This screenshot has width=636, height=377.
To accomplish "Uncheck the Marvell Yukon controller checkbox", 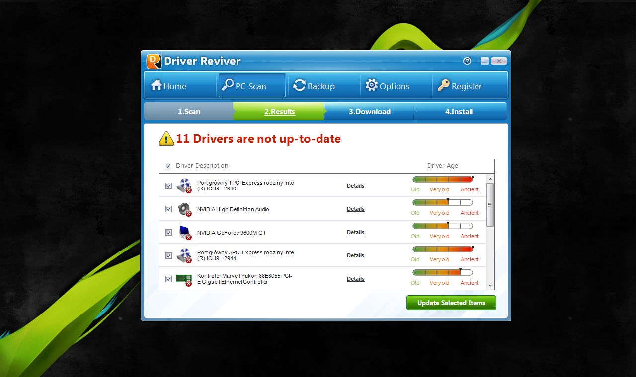I will point(168,279).
